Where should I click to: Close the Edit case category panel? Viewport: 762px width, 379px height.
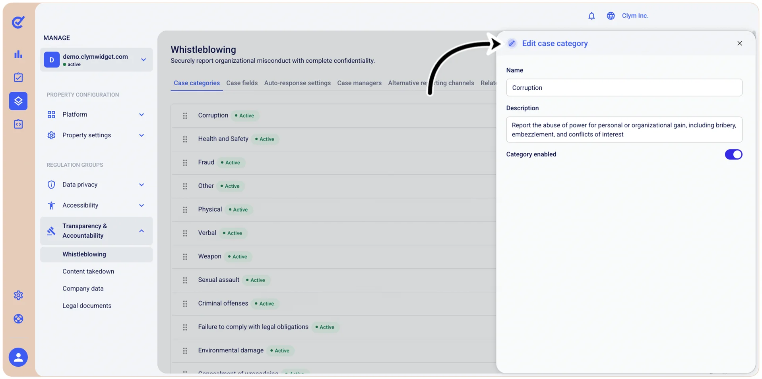[x=739, y=43]
